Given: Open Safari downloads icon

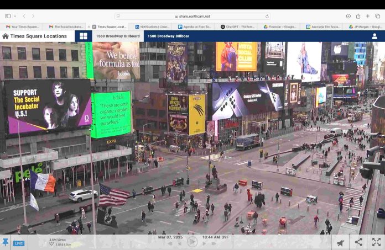Looking at the screenshot, I should click(x=348, y=17).
